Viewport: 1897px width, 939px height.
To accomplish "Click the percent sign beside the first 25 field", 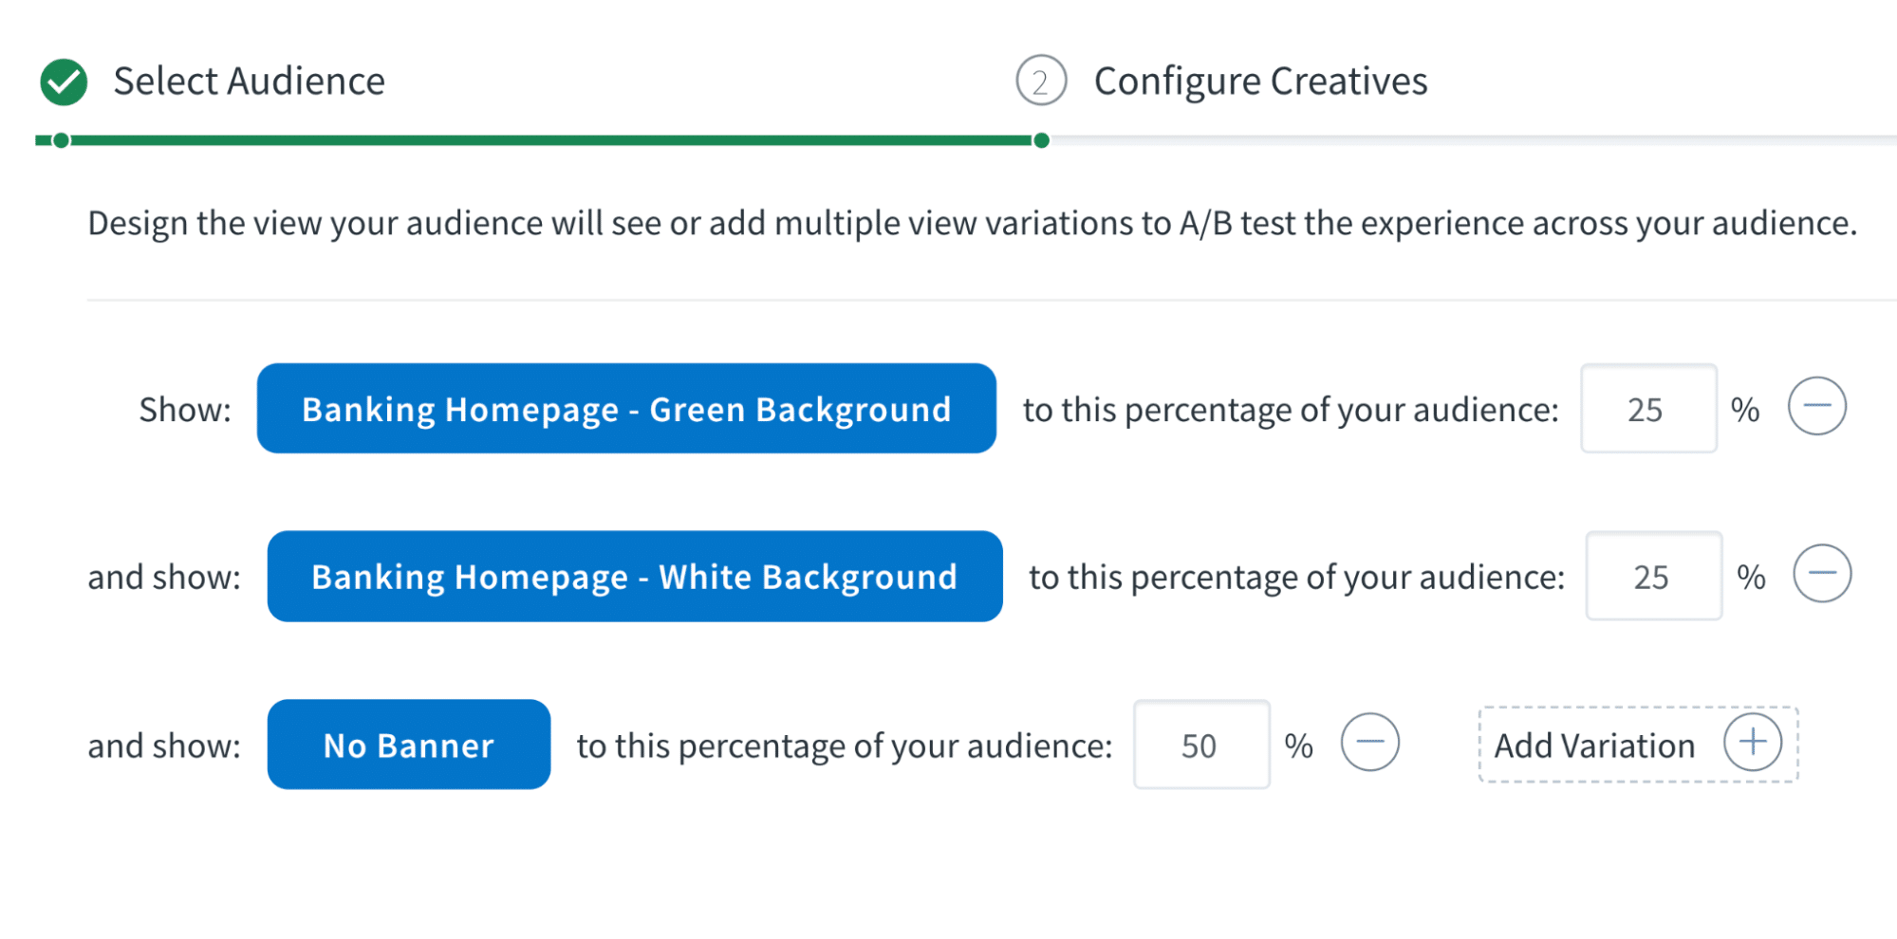I will click(1746, 409).
